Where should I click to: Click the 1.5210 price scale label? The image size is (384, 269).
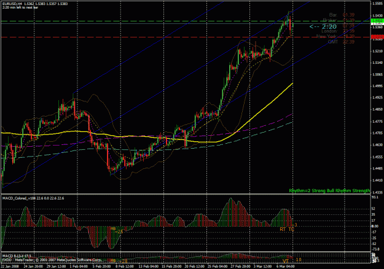click(377, 51)
